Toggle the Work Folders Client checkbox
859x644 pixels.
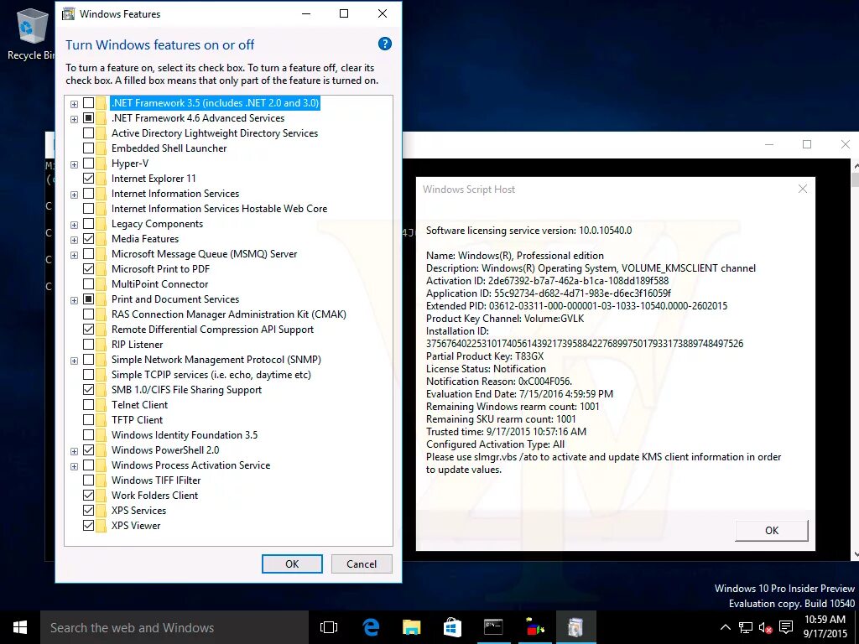(x=88, y=495)
